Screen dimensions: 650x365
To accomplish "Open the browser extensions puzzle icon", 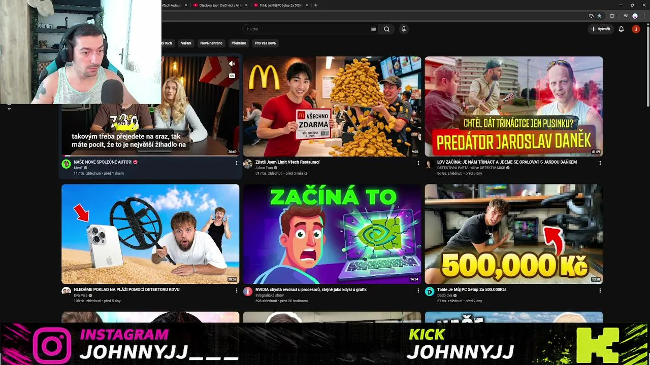I will pos(612,16).
